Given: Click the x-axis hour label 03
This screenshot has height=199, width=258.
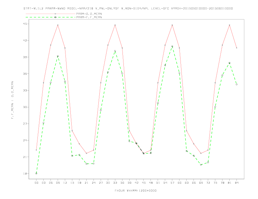Looking at the screenshot, I should (43, 183).
